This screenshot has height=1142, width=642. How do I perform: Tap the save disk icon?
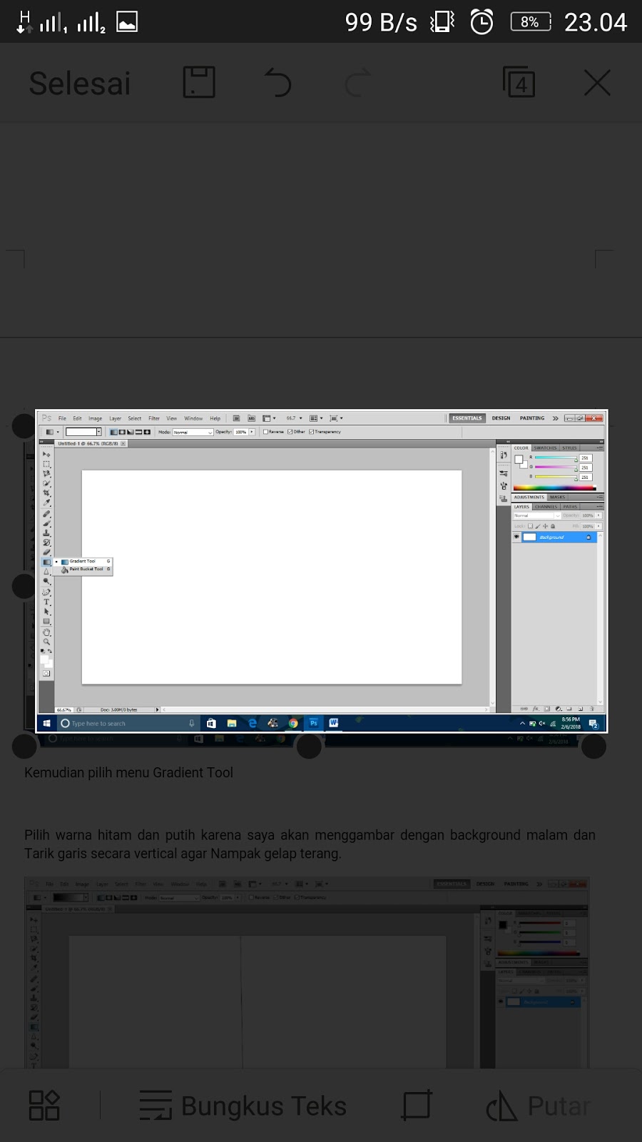point(199,82)
